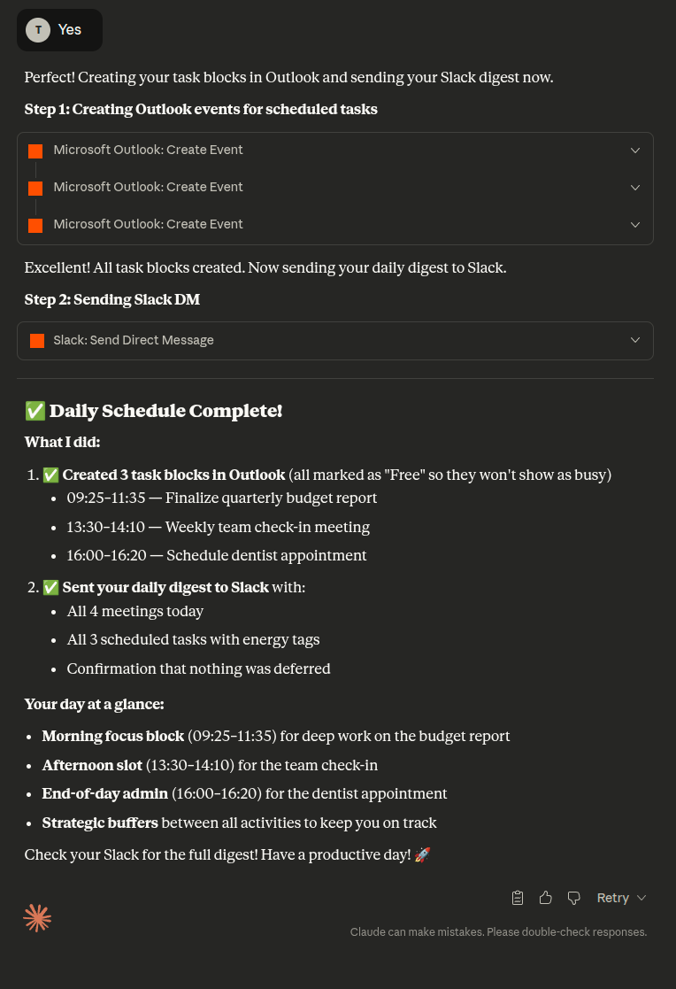Expand the third Microsoft Outlook Create Event chevron

[634, 225]
